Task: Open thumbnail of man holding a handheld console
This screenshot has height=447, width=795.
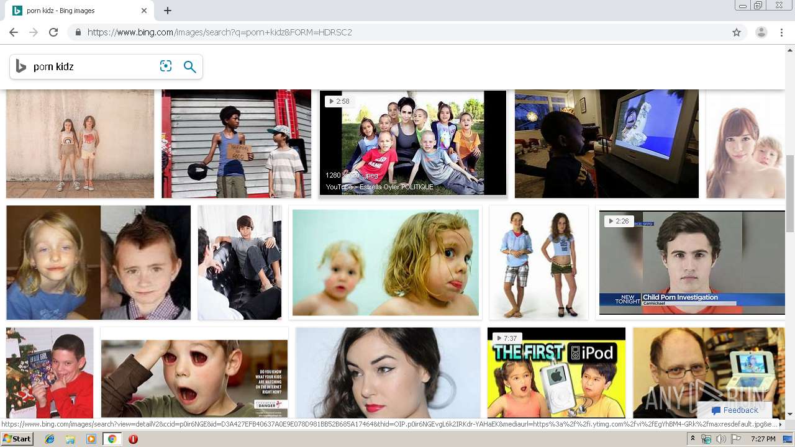Action: coord(709,372)
